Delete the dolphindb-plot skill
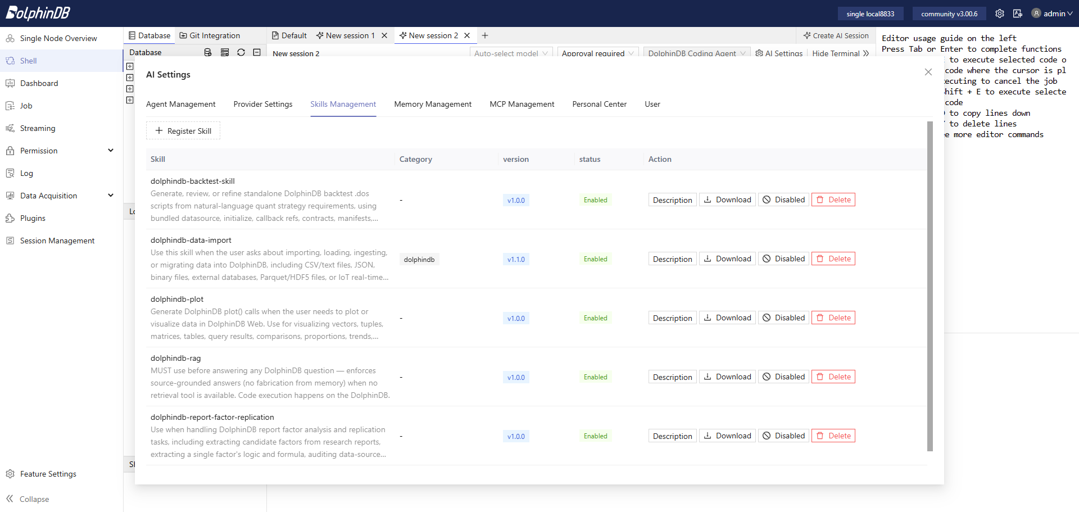 [833, 318]
